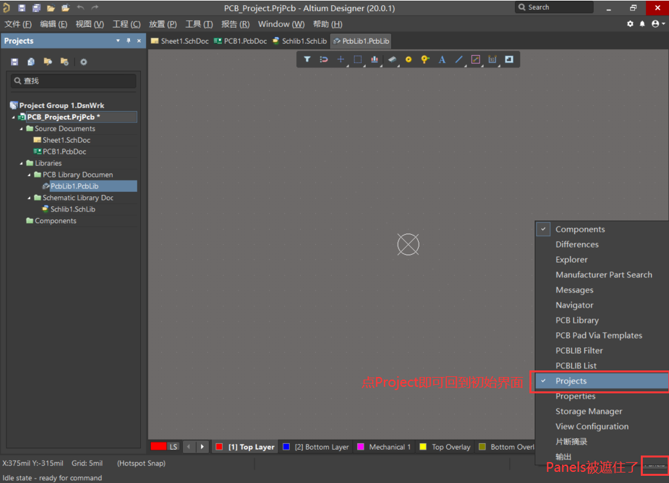This screenshot has width=669, height=483.
Task: Open the 放置 (P) menu
Action: 162,24
